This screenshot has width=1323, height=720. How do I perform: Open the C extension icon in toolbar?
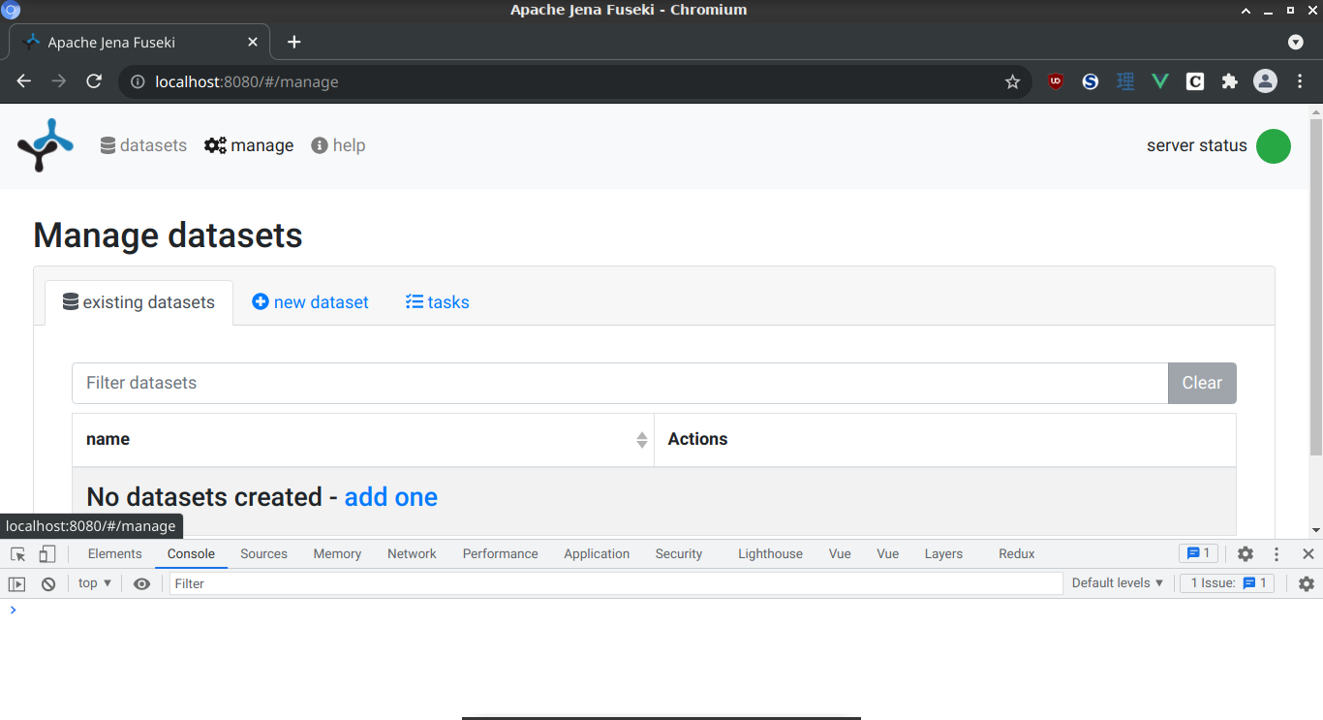point(1195,81)
